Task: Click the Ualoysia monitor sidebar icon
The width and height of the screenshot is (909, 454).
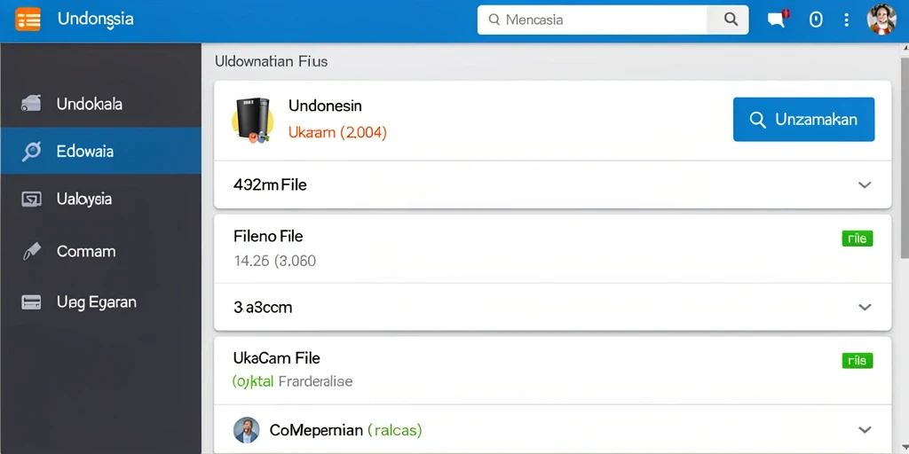Action: [31, 200]
